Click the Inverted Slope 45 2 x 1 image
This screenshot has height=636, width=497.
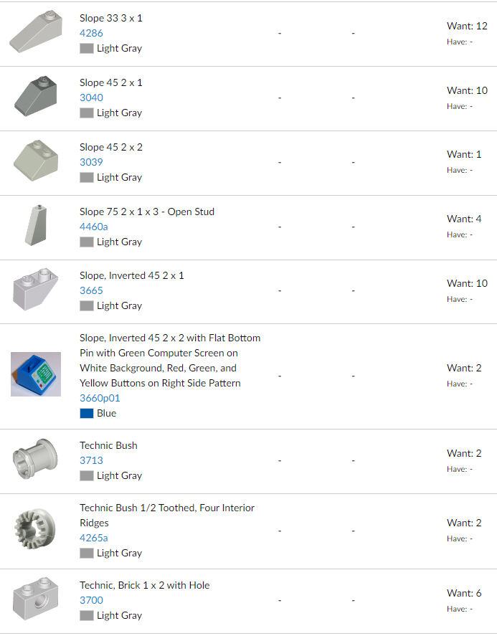(x=36, y=290)
